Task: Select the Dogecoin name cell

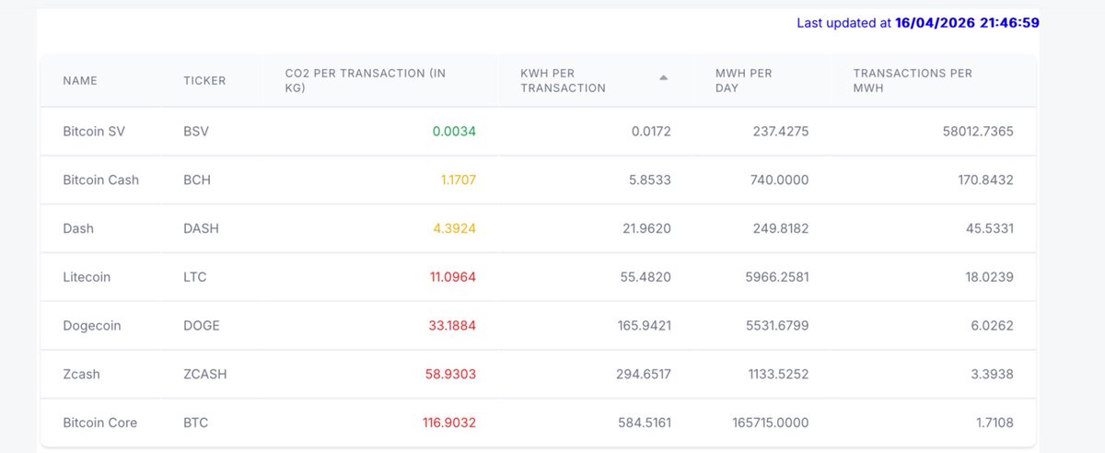Action: tap(92, 326)
